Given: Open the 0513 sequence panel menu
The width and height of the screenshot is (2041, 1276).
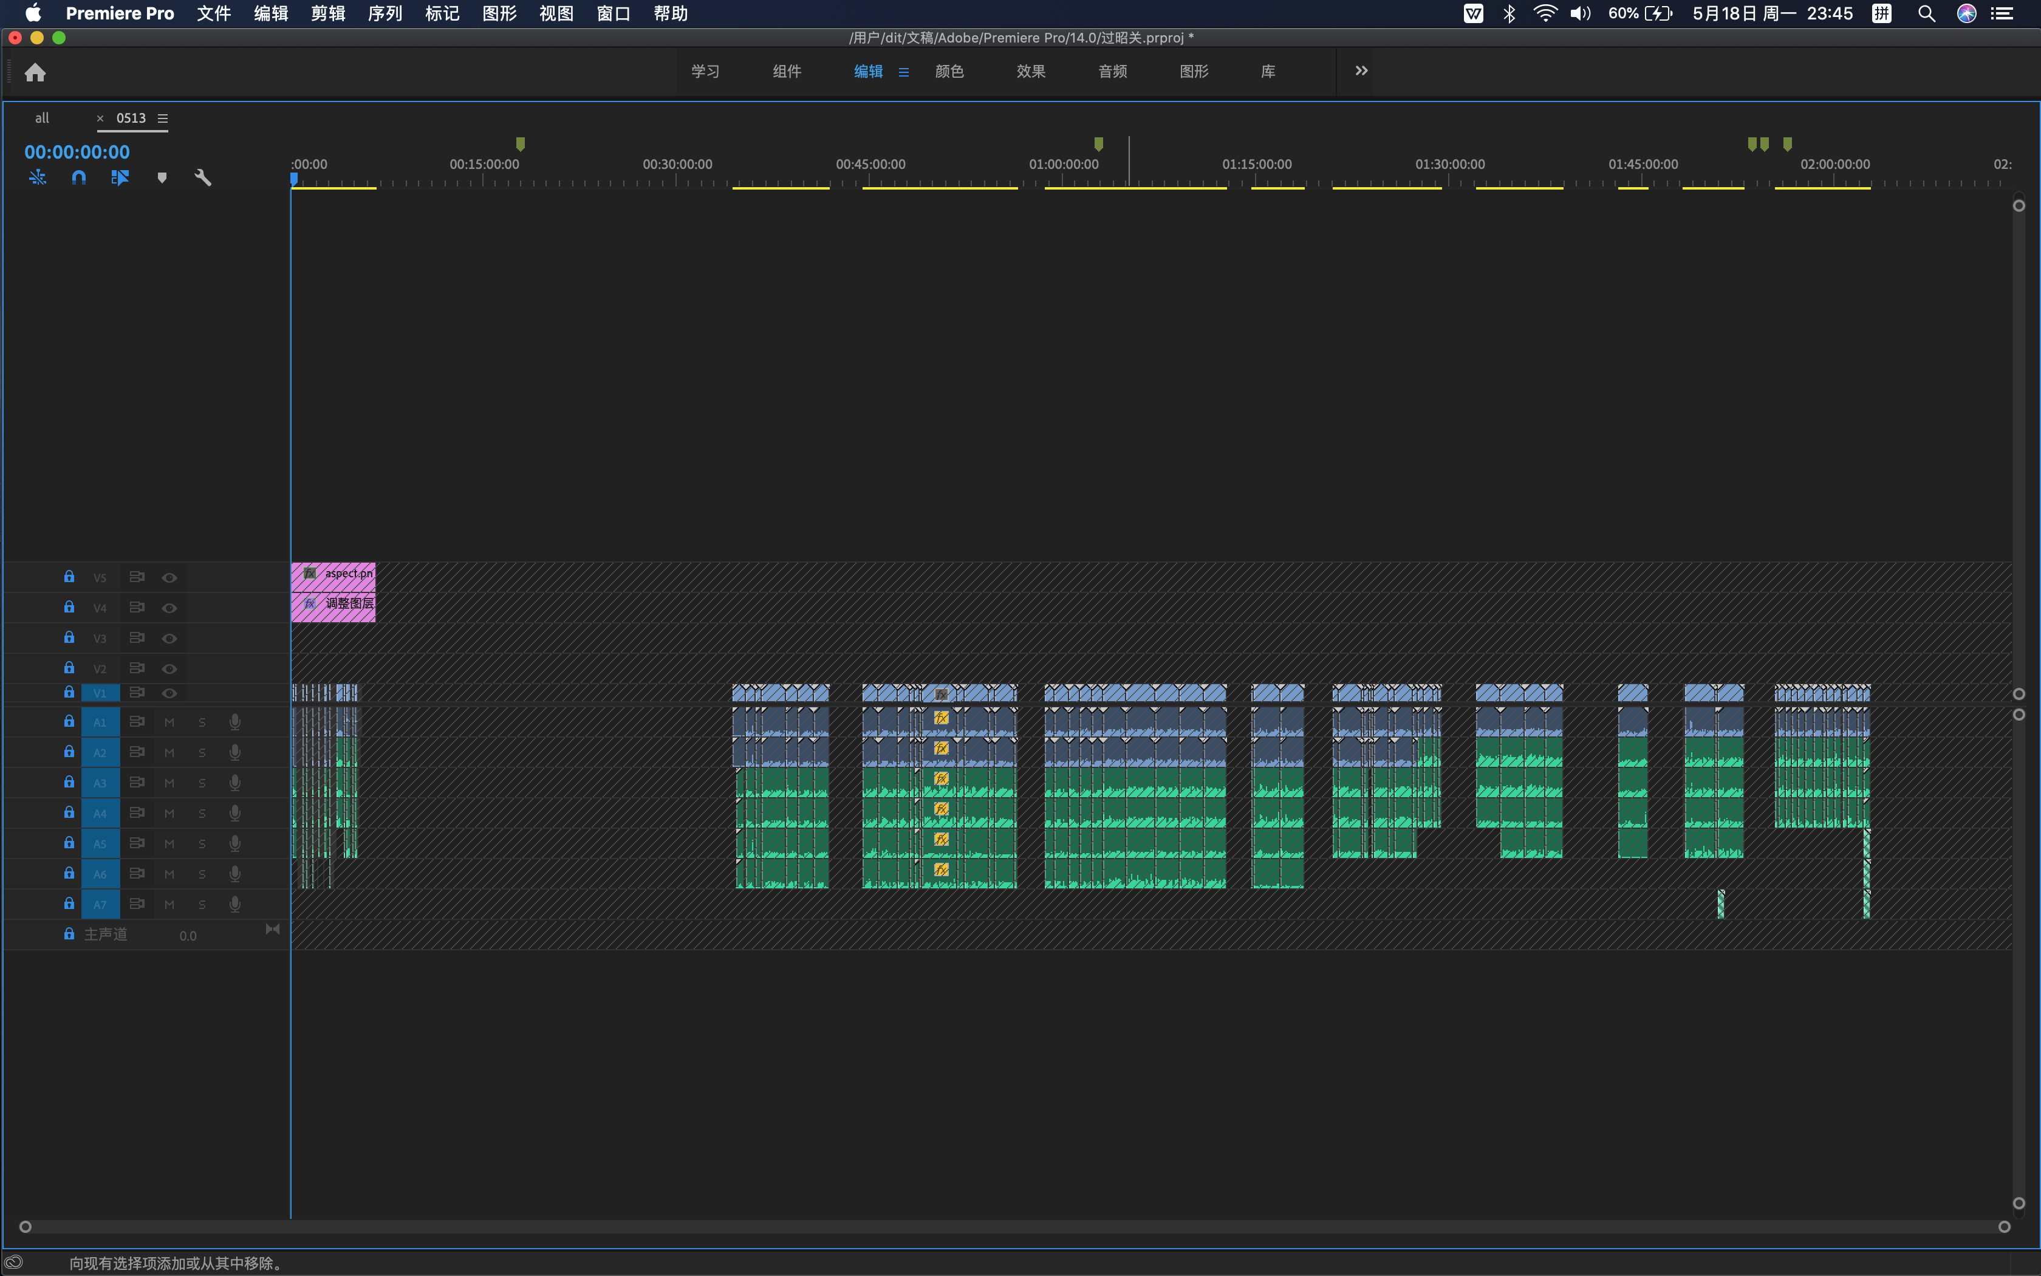Looking at the screenshot, I should click(163, 119).
